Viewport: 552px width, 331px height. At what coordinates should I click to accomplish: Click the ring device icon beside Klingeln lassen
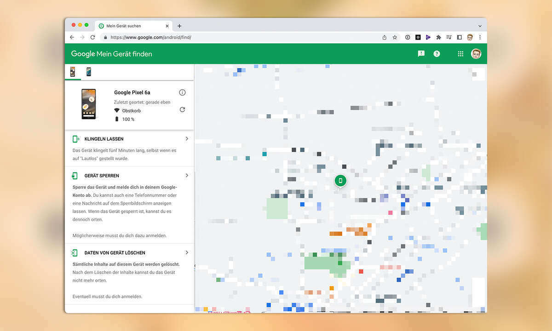(x=76, y=139)
